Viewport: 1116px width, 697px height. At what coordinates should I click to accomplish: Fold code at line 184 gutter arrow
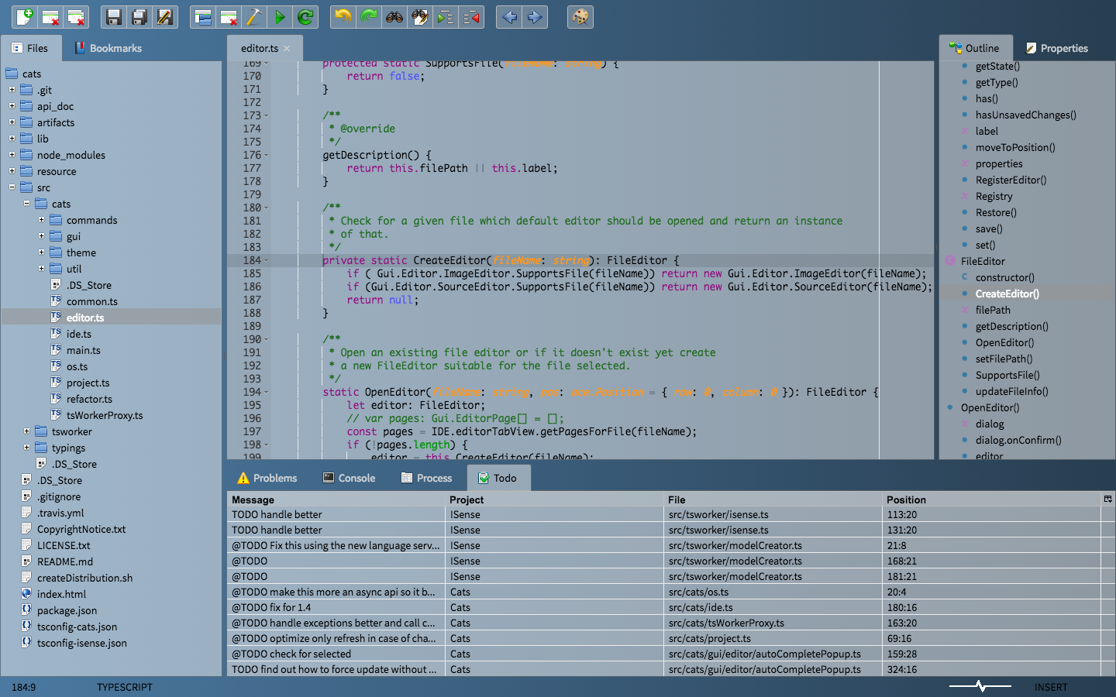tap(267, 260)
